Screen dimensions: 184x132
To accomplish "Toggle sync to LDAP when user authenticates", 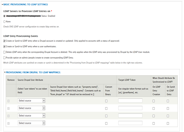I will (x=4, y=46).
